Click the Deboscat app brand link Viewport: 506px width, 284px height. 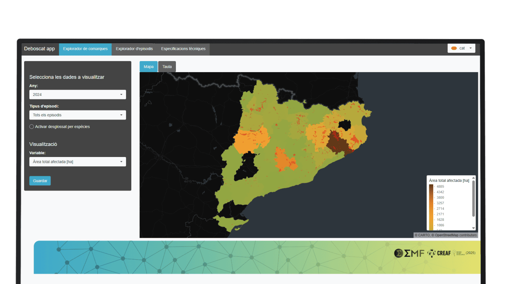tap(40, 49)
